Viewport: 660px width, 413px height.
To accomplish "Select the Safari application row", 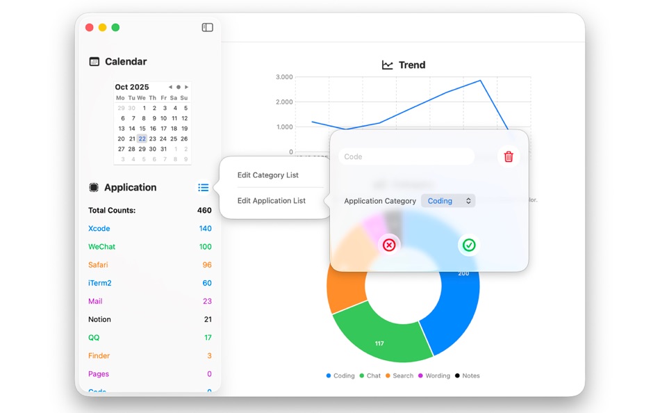I will pyautogui.click(x=150, y=265).
